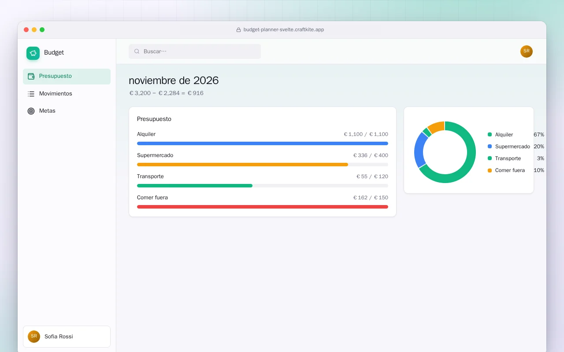Open the SR avatar in top bar
The image size is (564, 352).
click(527, 51)
